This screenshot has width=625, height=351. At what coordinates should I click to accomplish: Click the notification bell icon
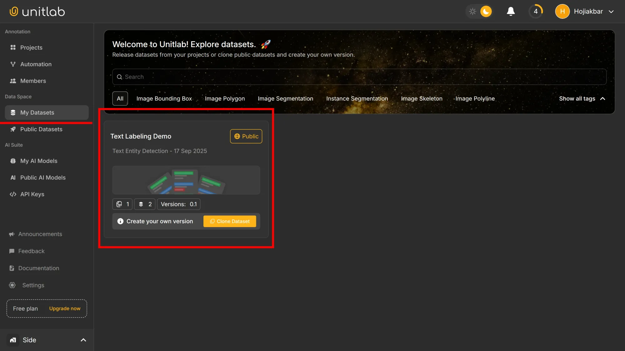tap(511, 12)
